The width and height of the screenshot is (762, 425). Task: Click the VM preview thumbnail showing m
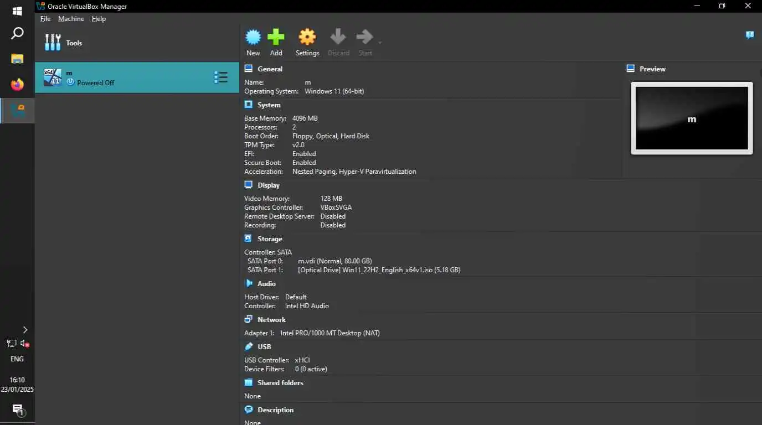pos(692,118)
